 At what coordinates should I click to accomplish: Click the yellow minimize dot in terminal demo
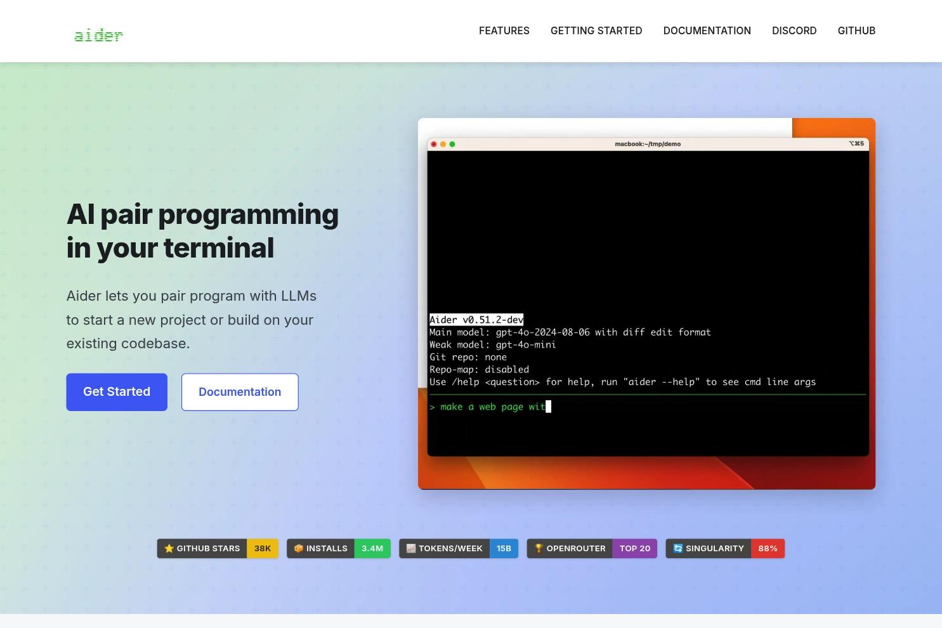(443, 144)
